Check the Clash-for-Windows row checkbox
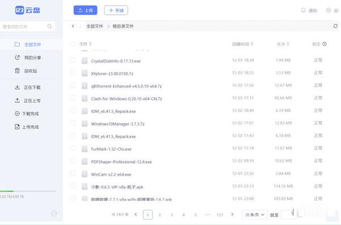Viewport: 341px width, 225px height. (x=73, y=98)
